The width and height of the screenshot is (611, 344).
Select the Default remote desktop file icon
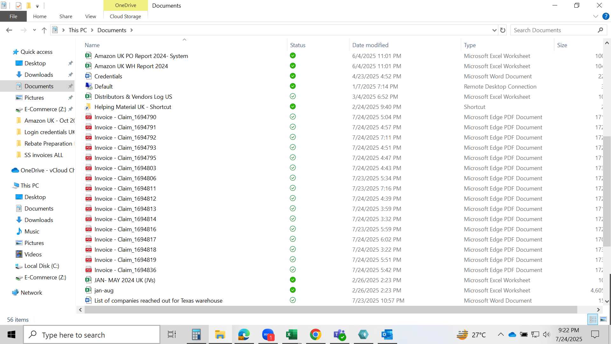tap(88, 86)
